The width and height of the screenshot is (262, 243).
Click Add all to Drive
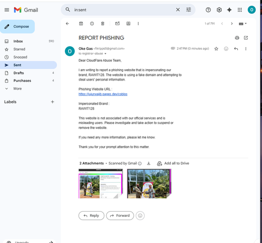pyautogui.click(x=173, y=163)
